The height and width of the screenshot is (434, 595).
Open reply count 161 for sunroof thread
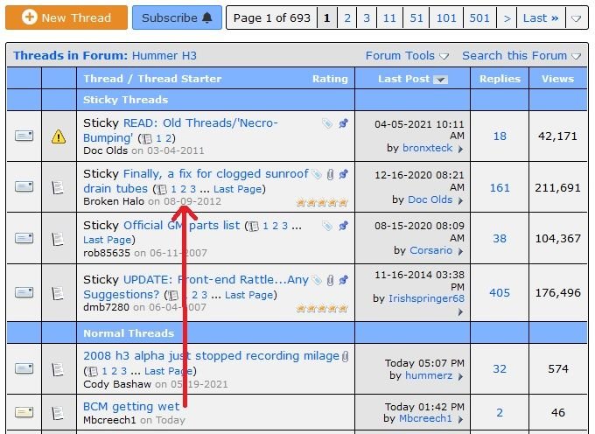click(x=500, y=188)
